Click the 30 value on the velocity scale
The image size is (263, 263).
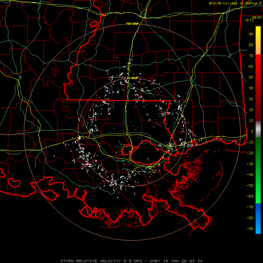pyautogui.click(x=251, y=99)
